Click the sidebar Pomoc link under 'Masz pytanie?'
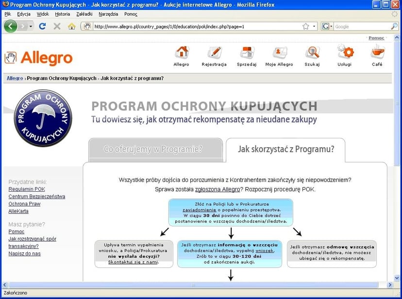The width and height of the screenshot is (402, 299). point(17,232)
